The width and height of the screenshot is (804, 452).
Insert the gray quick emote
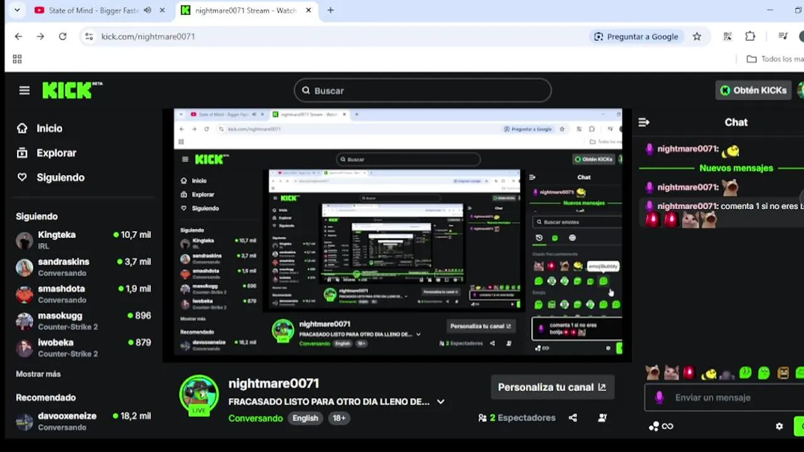727,374
